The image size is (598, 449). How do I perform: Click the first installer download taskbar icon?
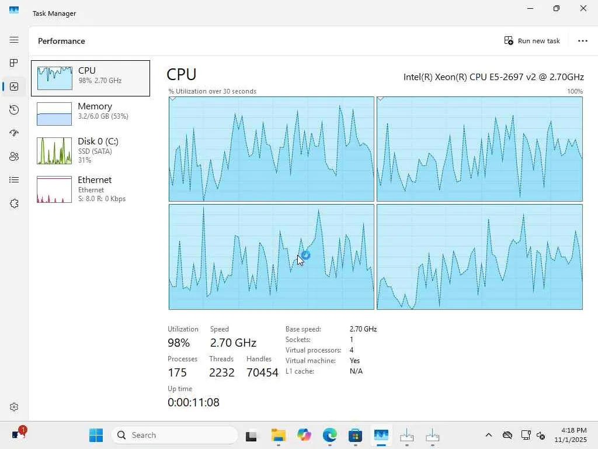pos(406,435)
